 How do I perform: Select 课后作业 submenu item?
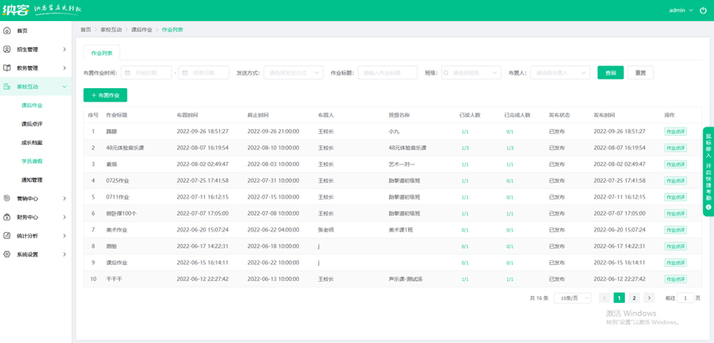coord(32,105)
